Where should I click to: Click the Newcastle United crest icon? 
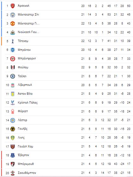click(13, 32)
